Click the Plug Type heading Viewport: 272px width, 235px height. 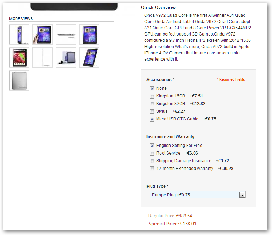[157, 186]
